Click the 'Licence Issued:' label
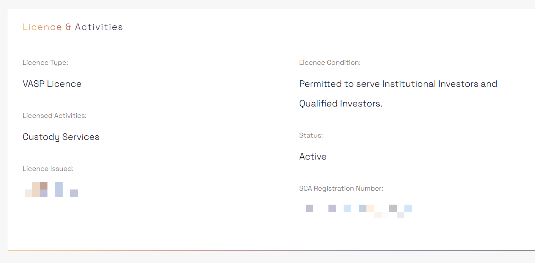 [x=48, y=169]
